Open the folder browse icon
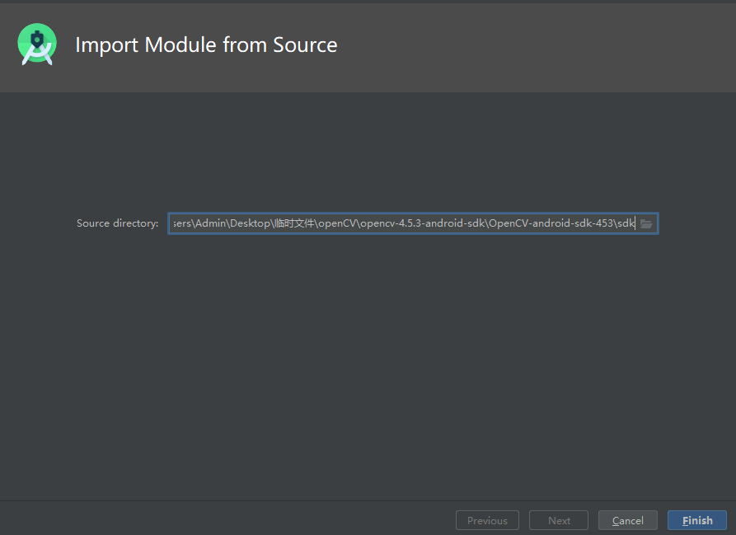This screenshot has height=535, width=736. 646,223
